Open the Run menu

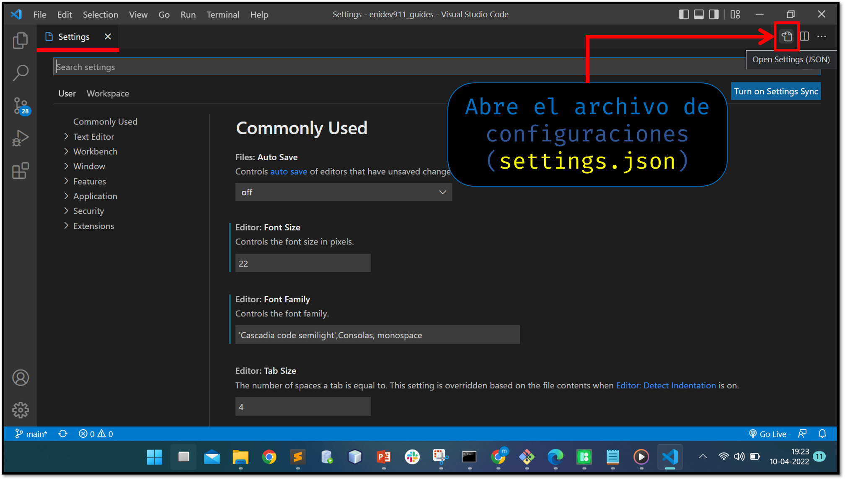coord(188,14)
